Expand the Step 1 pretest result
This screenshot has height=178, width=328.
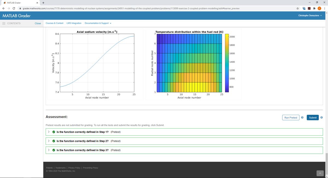(49, 132)
